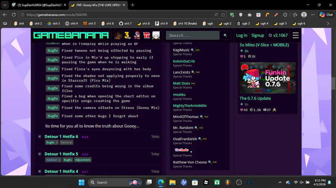The image size is (336, 188).
Task: Open the HP app in taskbar
Action: click(184, 182)
